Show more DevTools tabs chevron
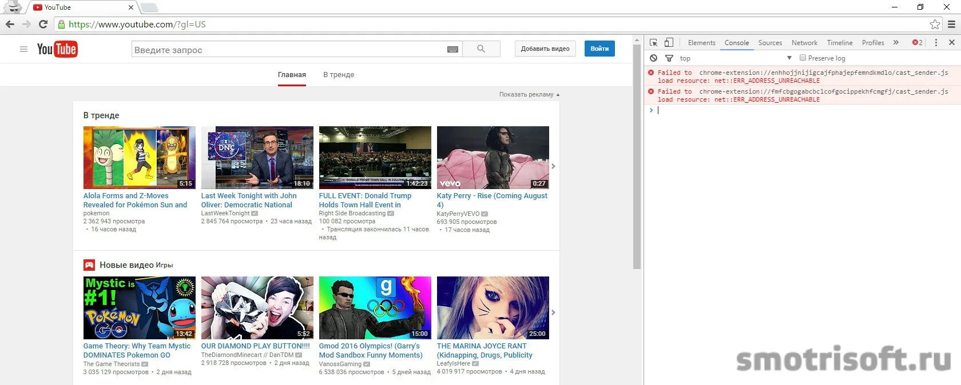The width and height of the screenshot is (961, 385). (896, 42)
